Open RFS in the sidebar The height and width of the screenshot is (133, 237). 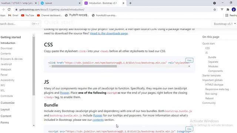click(3, 85)
